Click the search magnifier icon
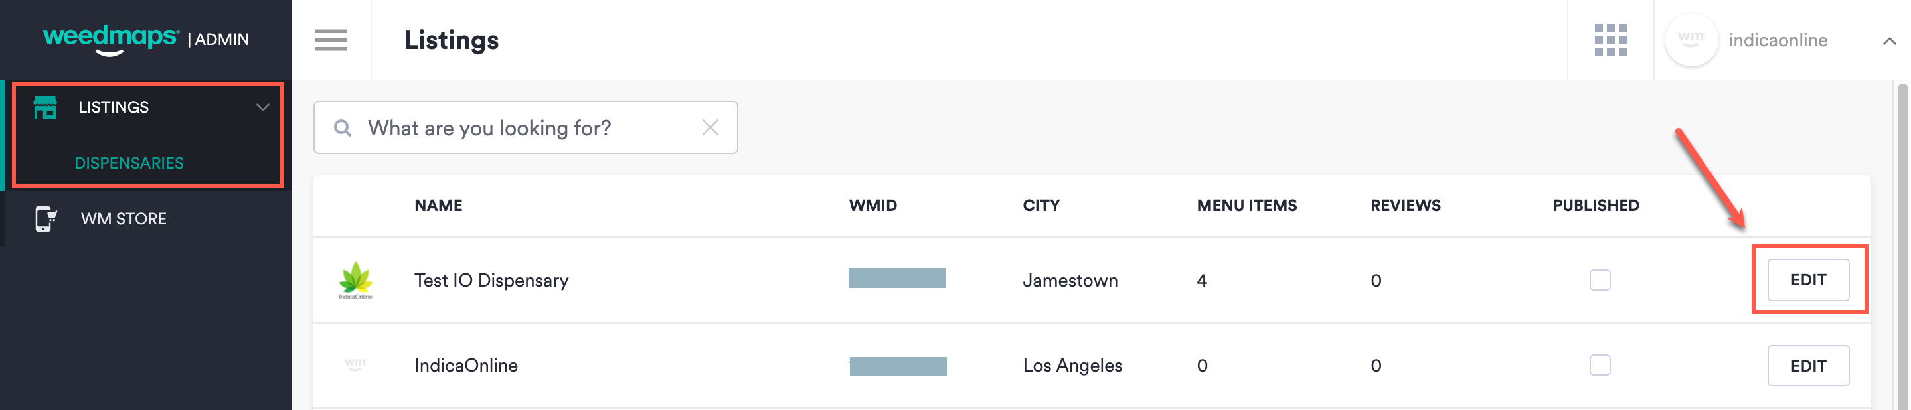This screenshot has width=1911, height=410. pos(343,127)
